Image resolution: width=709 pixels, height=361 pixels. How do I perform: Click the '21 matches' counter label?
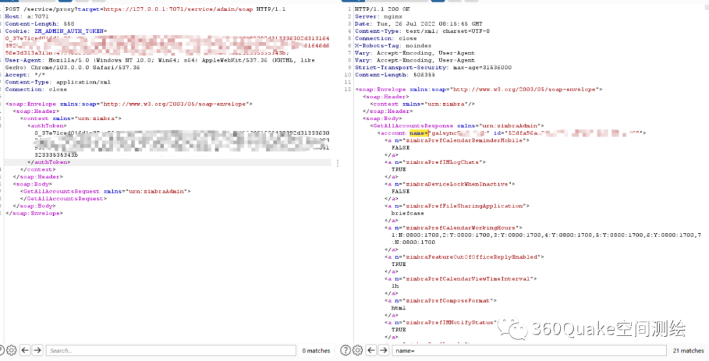688,350
